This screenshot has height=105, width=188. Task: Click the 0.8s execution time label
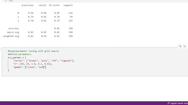click(x=11, y=1)
